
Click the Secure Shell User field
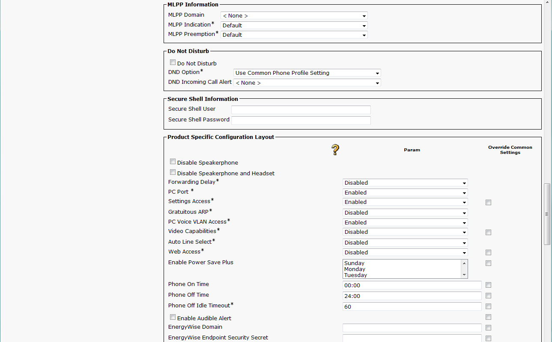tap(301, 110)
